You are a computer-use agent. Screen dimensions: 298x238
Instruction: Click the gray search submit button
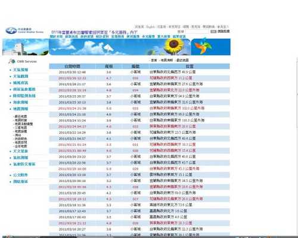tap(213, 32)
